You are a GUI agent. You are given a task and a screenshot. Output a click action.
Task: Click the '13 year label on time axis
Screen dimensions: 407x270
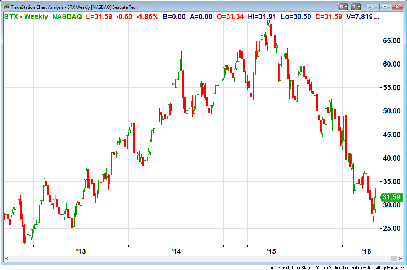tap(81, 251)
